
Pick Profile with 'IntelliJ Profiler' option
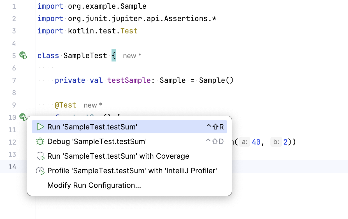click(132, 171)
